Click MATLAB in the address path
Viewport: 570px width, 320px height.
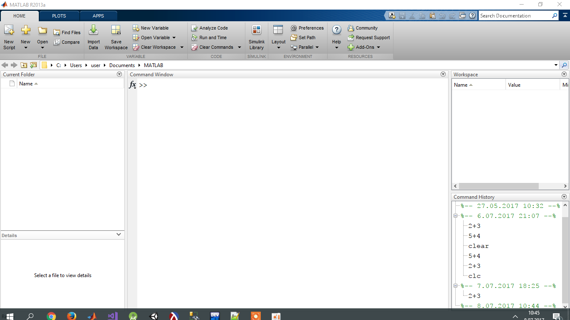pos(154,65)
